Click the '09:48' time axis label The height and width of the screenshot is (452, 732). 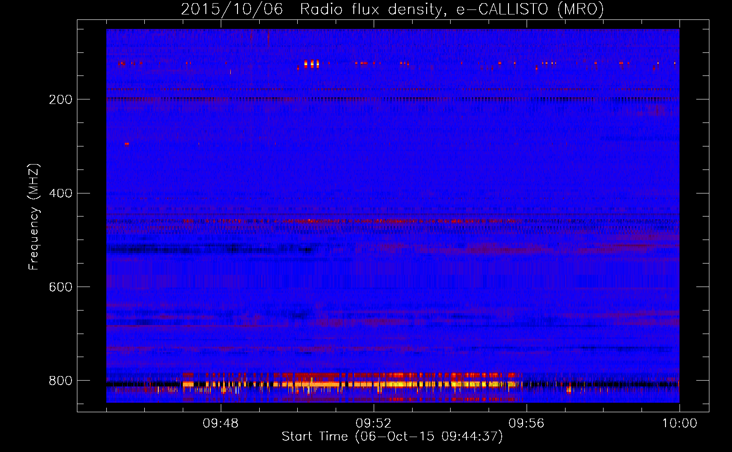(x=221, y=424)
